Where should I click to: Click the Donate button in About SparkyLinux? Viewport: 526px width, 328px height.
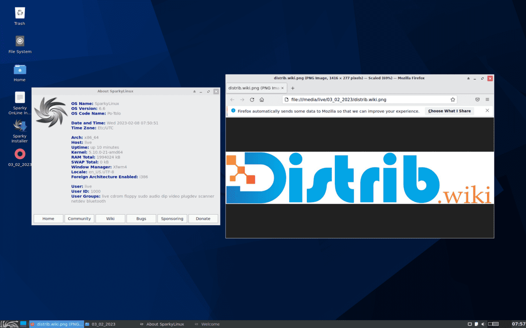coord(203,219)
